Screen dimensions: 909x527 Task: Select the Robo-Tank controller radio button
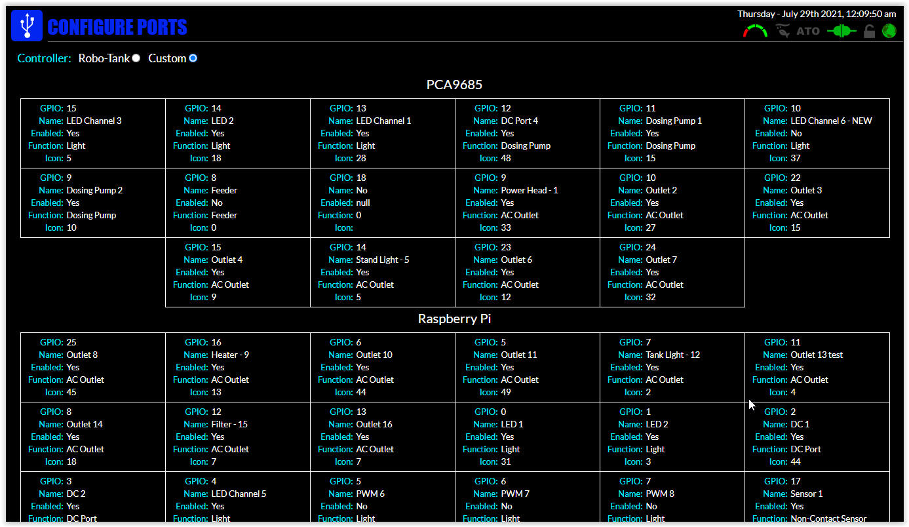click(136, 58)
